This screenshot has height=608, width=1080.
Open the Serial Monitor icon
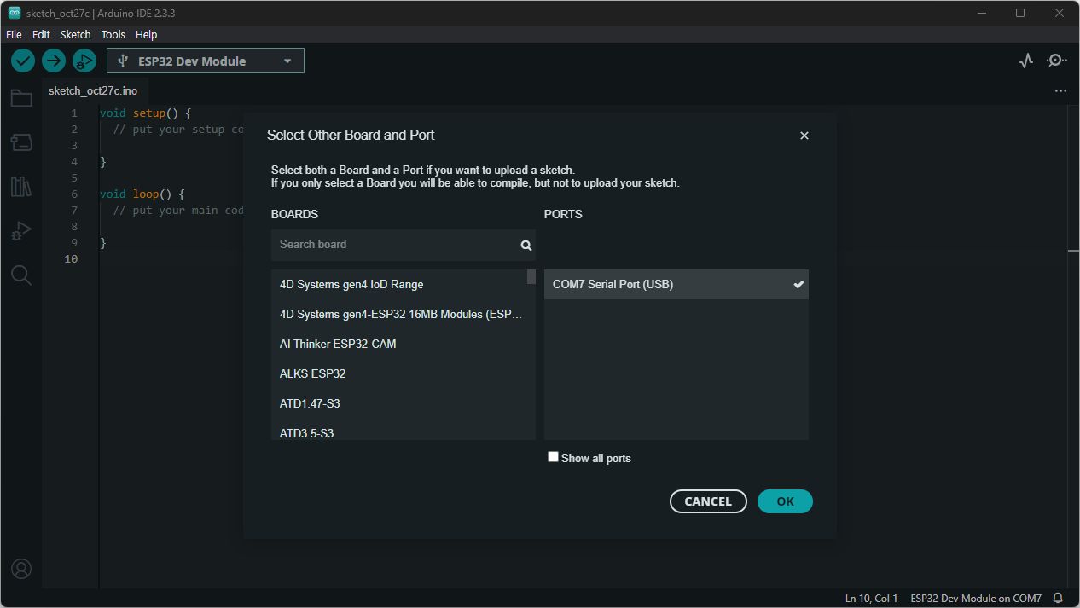pyautogui.click(x=1057, y=61)
